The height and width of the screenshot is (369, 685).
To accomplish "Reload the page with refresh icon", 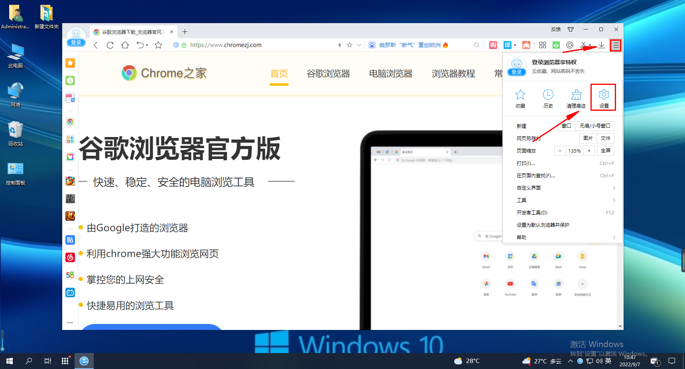I will click(x=110, y=45).
